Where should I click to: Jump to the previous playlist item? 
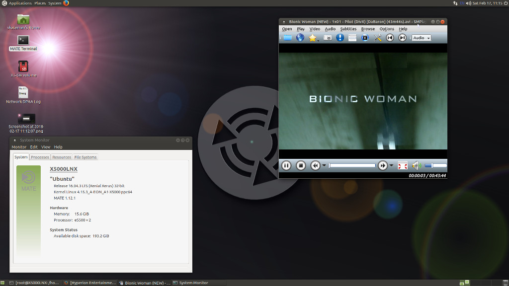coord(390,38)
